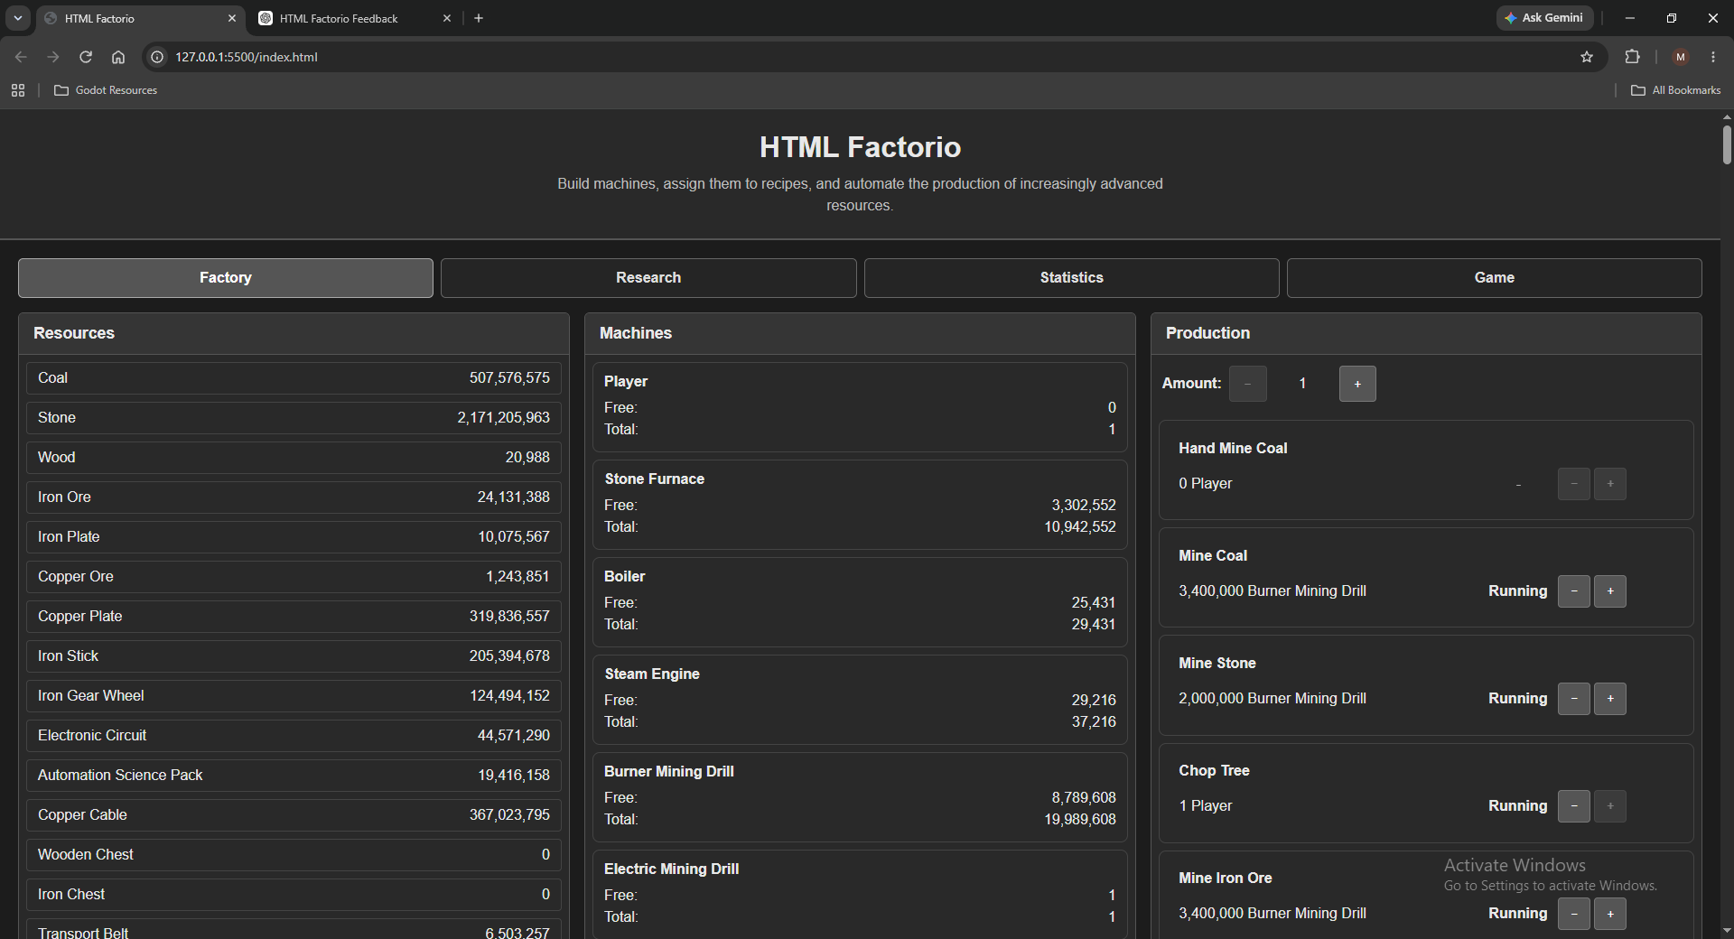
Task: Open the All Bookmarks folder
Action: [x=1675, y=90]
